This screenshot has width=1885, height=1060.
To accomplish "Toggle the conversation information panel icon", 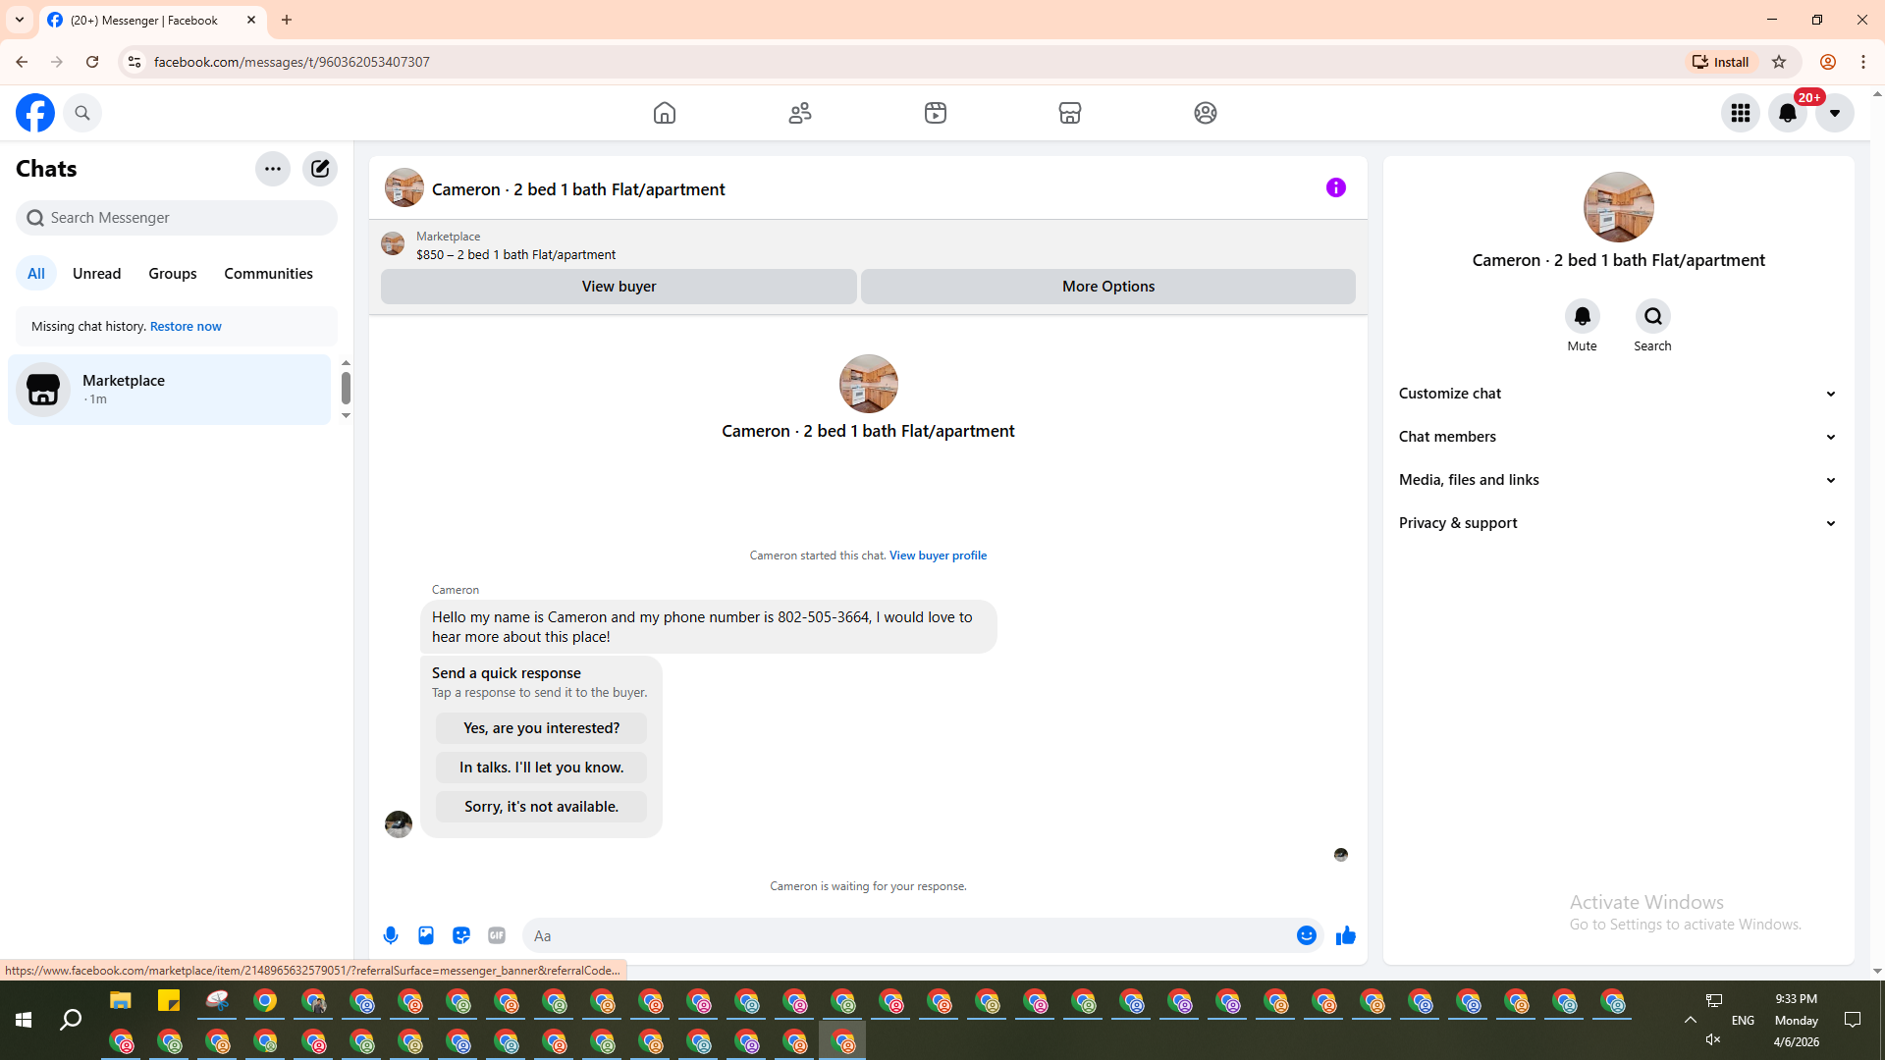I will click(x=1336, y=187).
